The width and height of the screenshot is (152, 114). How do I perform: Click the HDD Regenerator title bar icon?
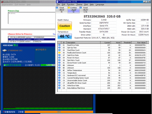2,2
